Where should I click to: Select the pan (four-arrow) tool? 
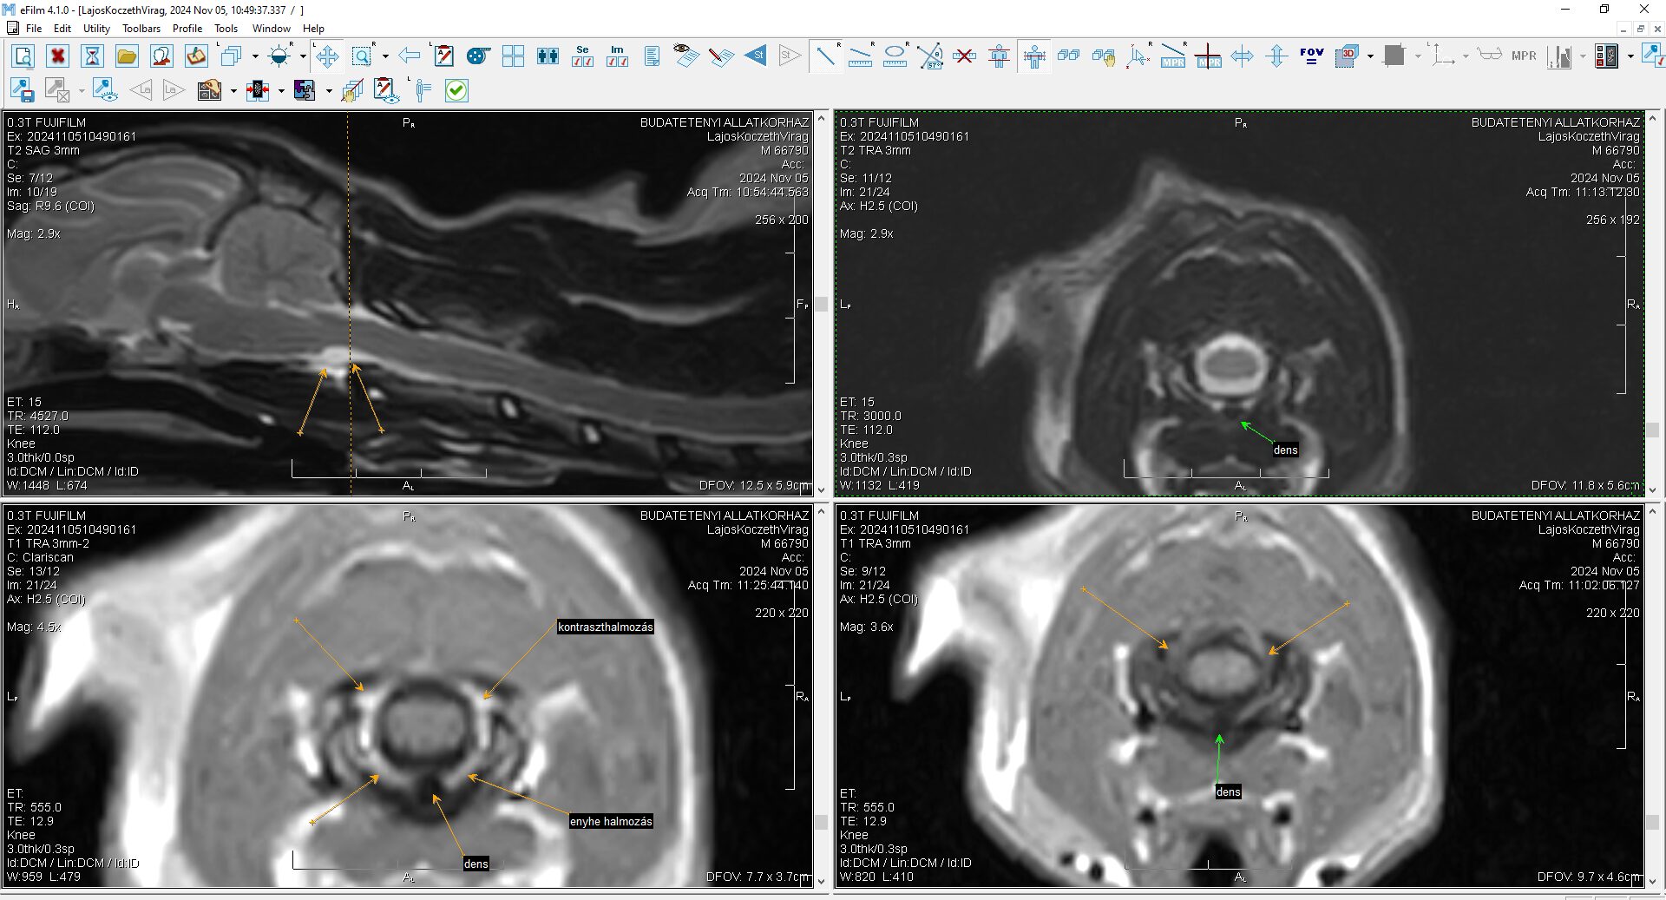[x=327, y=56]
